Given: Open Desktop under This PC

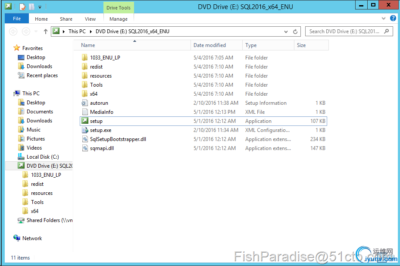Looking at the screenshot, I should coord(36,103).
